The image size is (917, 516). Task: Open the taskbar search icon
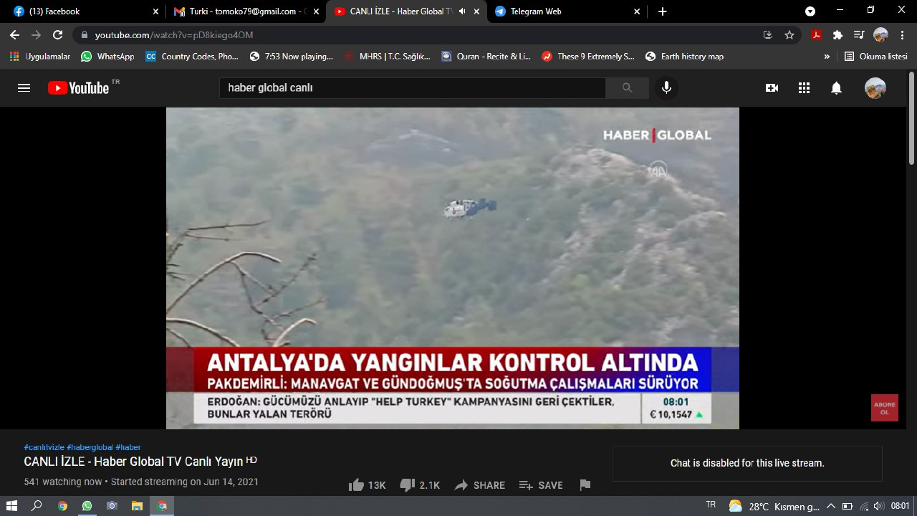click(x=37, y=506)
